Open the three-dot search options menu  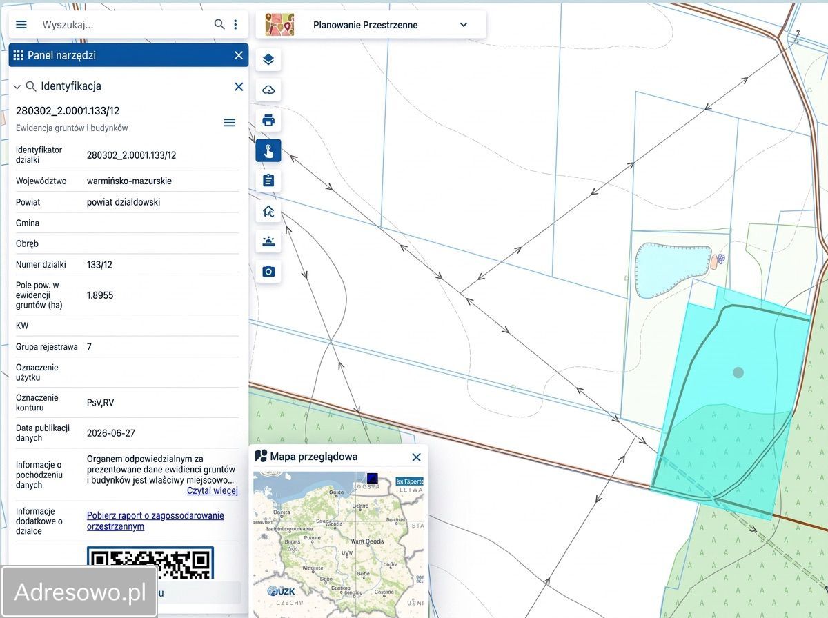[235, 24]
